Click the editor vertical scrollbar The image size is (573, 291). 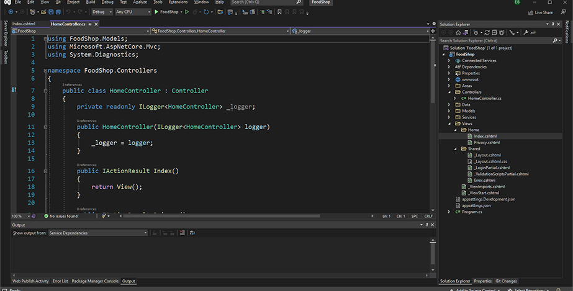point(433,124)
